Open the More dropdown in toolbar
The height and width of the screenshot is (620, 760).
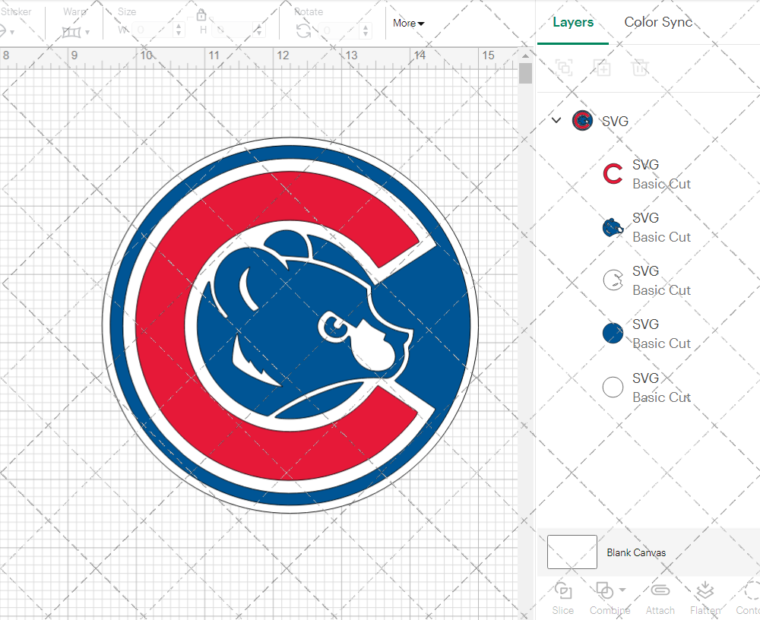409,24
